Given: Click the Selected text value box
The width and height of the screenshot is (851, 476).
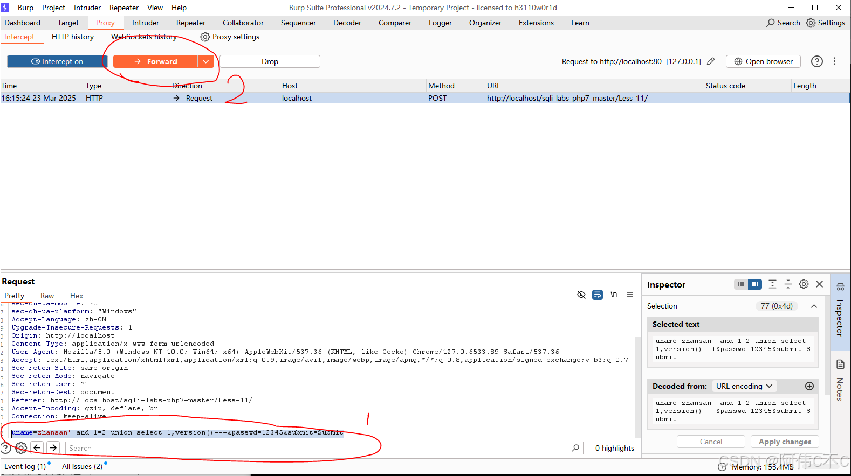Looking at the screenshot, I should coord(733,349).
